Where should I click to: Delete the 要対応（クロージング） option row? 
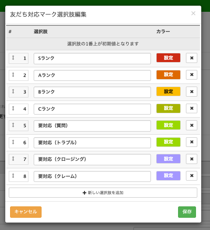click(x=192, y=159)
